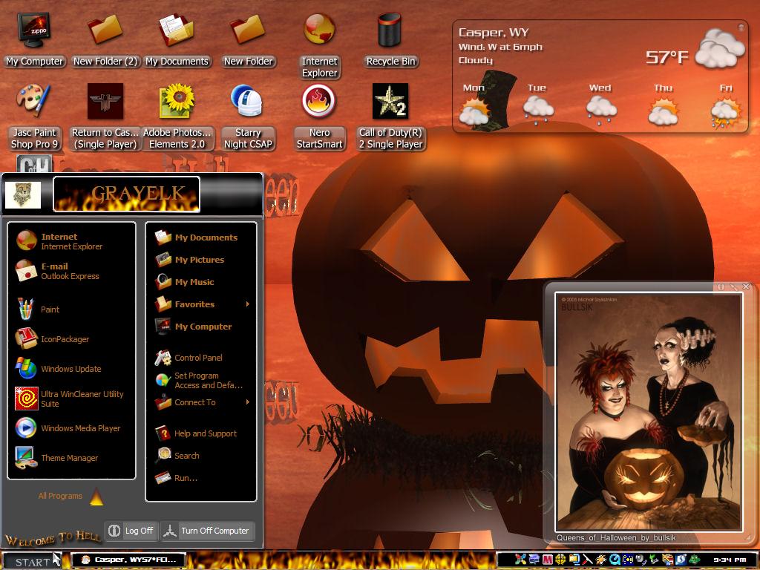Click the QuickTime tray icon

coord(615,560)
